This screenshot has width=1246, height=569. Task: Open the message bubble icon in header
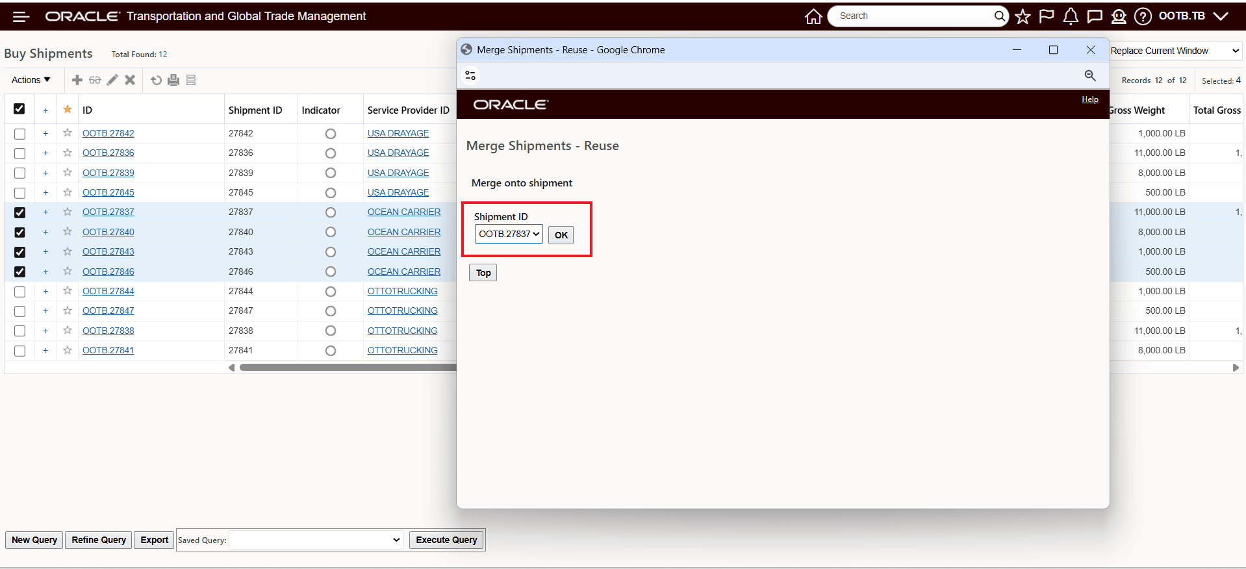coord(1095,16)
